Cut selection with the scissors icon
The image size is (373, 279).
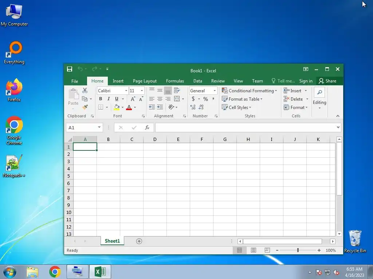(x=85, y=90)
